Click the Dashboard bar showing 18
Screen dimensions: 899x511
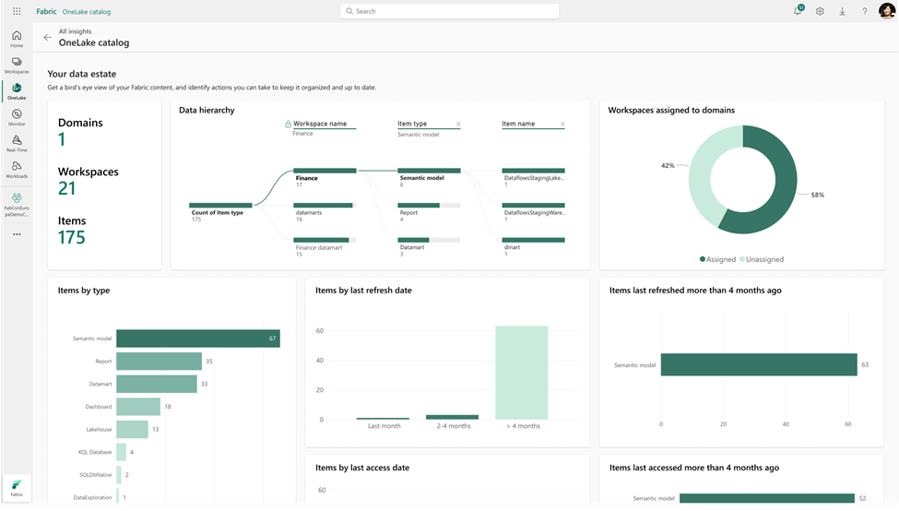(x=138, y=407)
